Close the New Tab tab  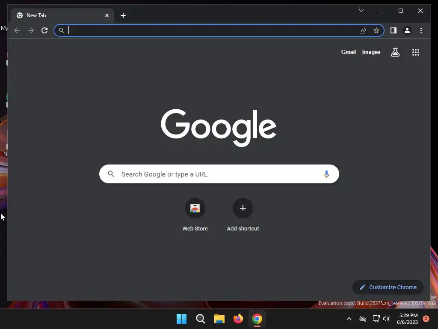(x=107, y=15)
